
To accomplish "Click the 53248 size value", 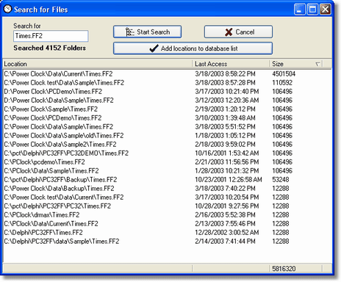I will click(x=281, y=180).
